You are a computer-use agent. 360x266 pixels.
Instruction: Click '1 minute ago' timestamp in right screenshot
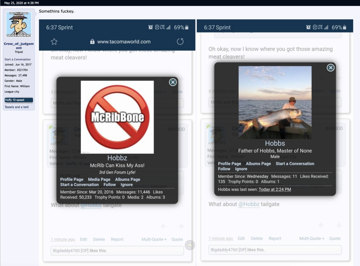click(x=221, y=238)
